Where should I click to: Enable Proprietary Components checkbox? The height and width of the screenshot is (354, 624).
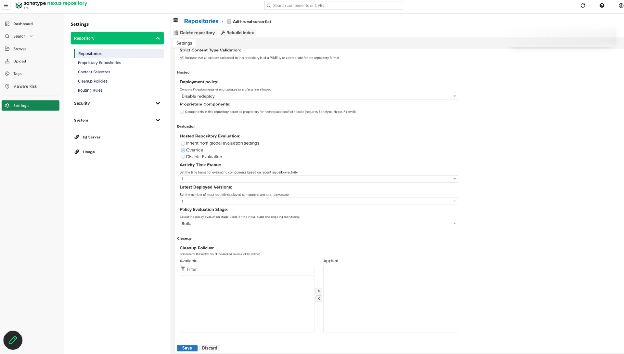click(182, 112)
